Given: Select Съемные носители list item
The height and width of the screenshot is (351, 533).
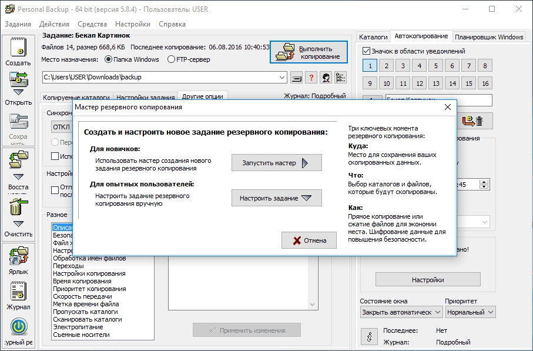Looking at the screenshot, I should (81, 335).
